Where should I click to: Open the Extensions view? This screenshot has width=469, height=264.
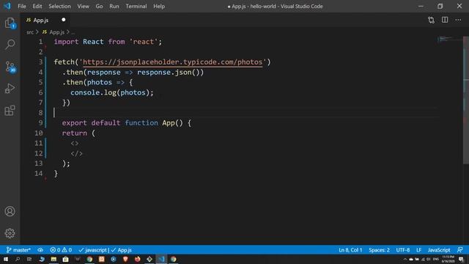coord(10,111)
